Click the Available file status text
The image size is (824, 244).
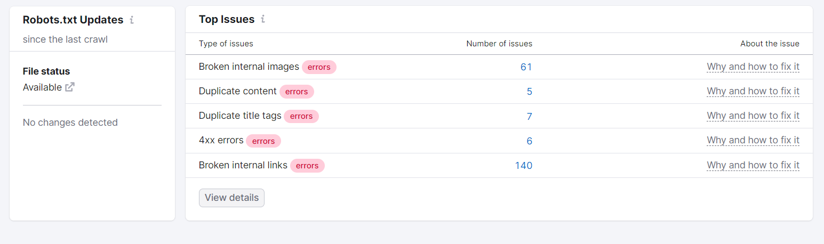coord(42,87)
